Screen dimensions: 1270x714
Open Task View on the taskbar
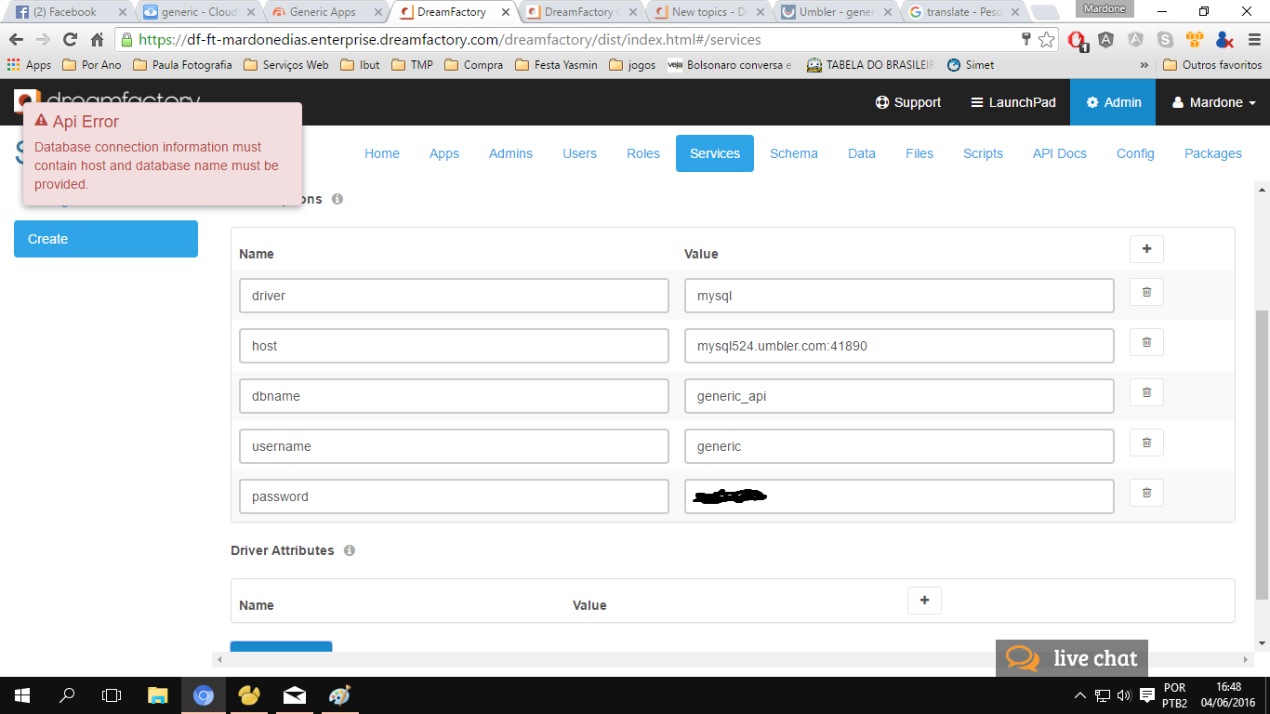click(112, 695)
